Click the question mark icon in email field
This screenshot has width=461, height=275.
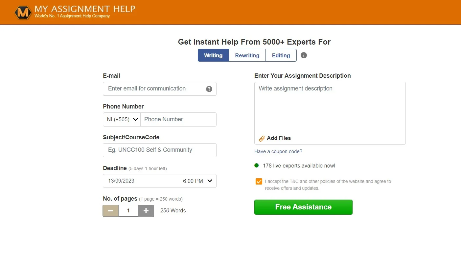209,89
